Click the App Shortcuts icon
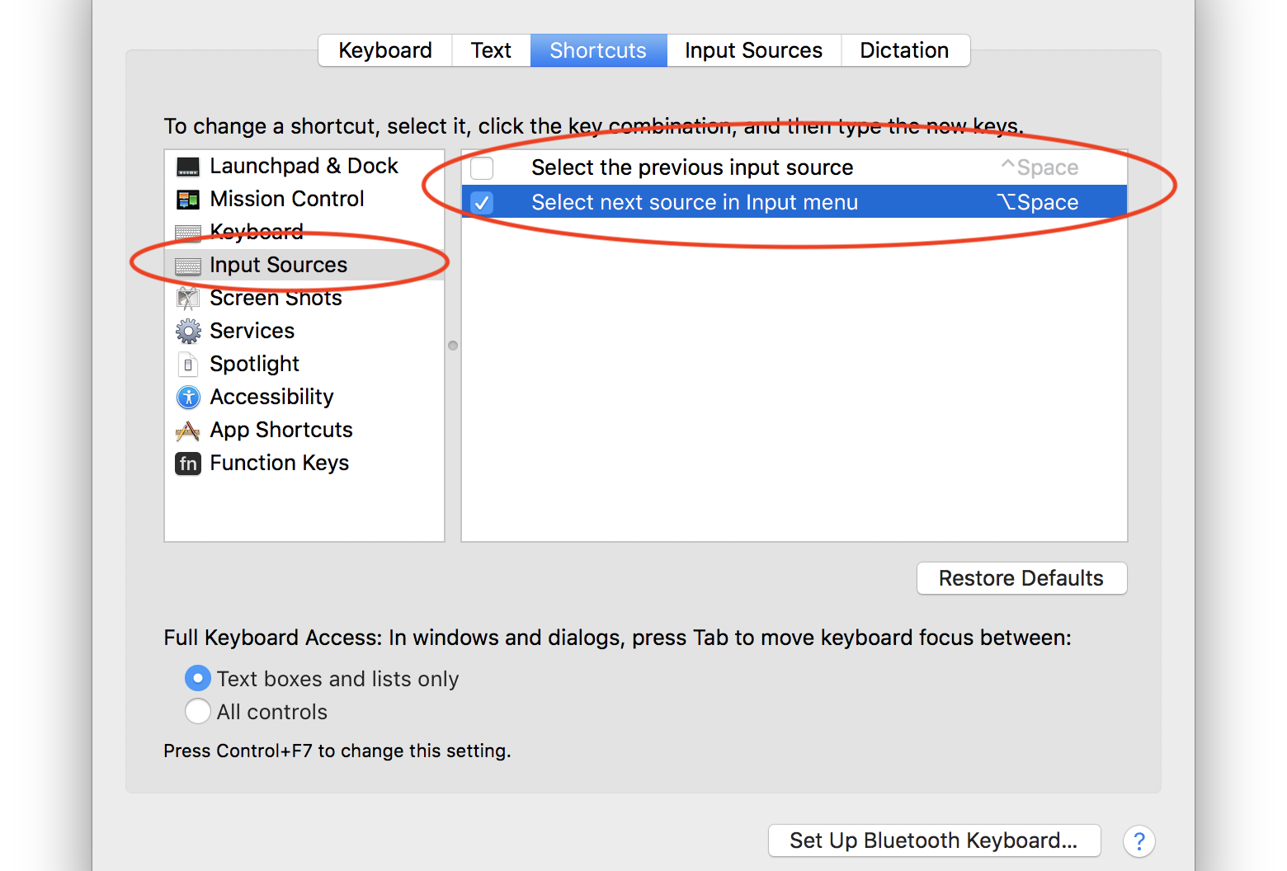Viewport: 1287px width, 871px height. [188, 431]
